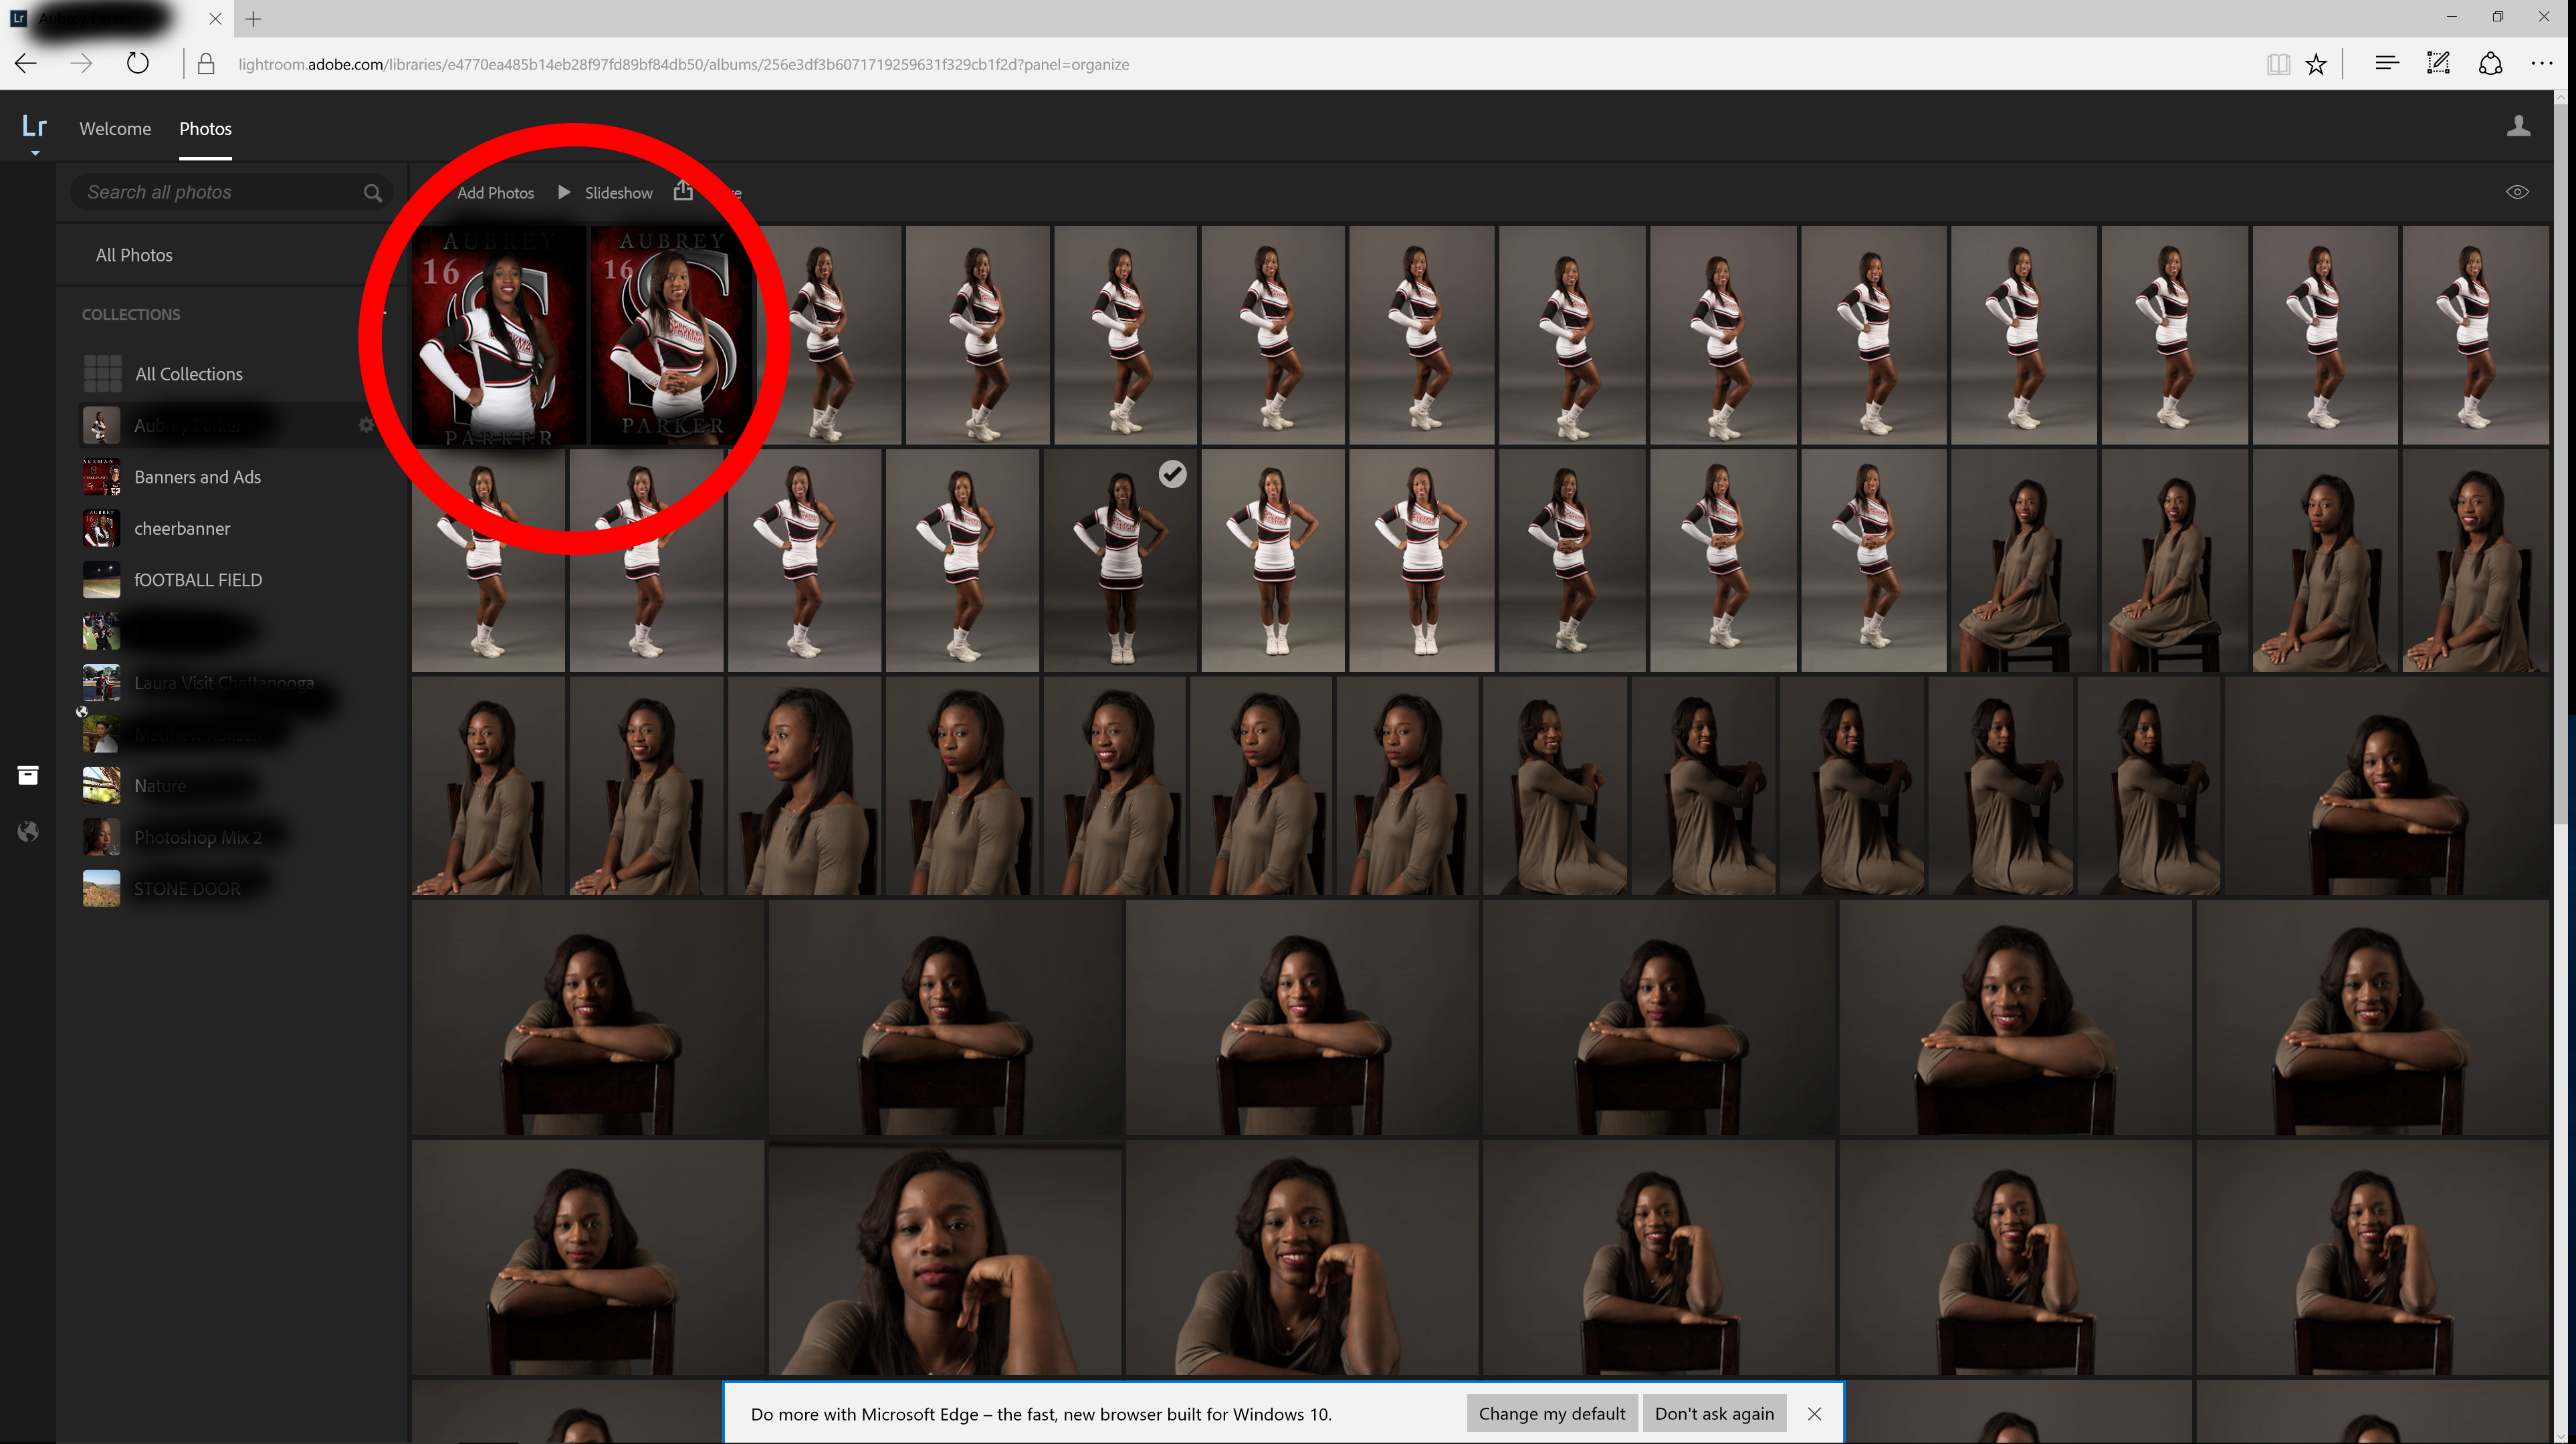The height and width of the screenshot is (1444, 2576).
Task: Toggle Edge reading view book icon
Action: tap(2278, 64)
